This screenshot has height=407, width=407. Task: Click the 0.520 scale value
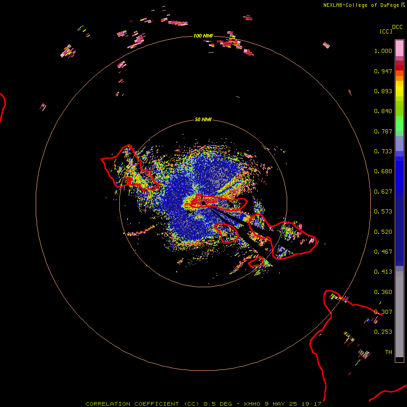click(x=383, y=232)
